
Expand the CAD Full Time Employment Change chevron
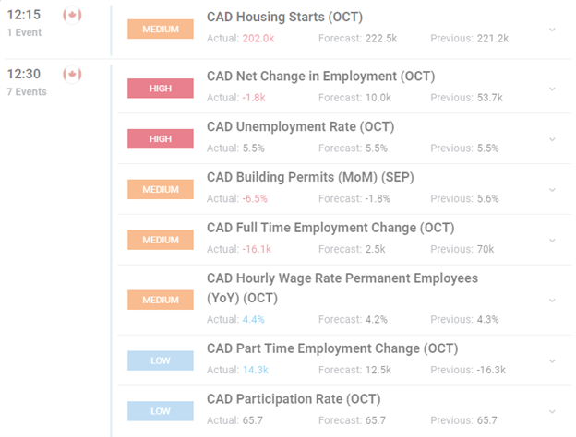click(552, 241)
